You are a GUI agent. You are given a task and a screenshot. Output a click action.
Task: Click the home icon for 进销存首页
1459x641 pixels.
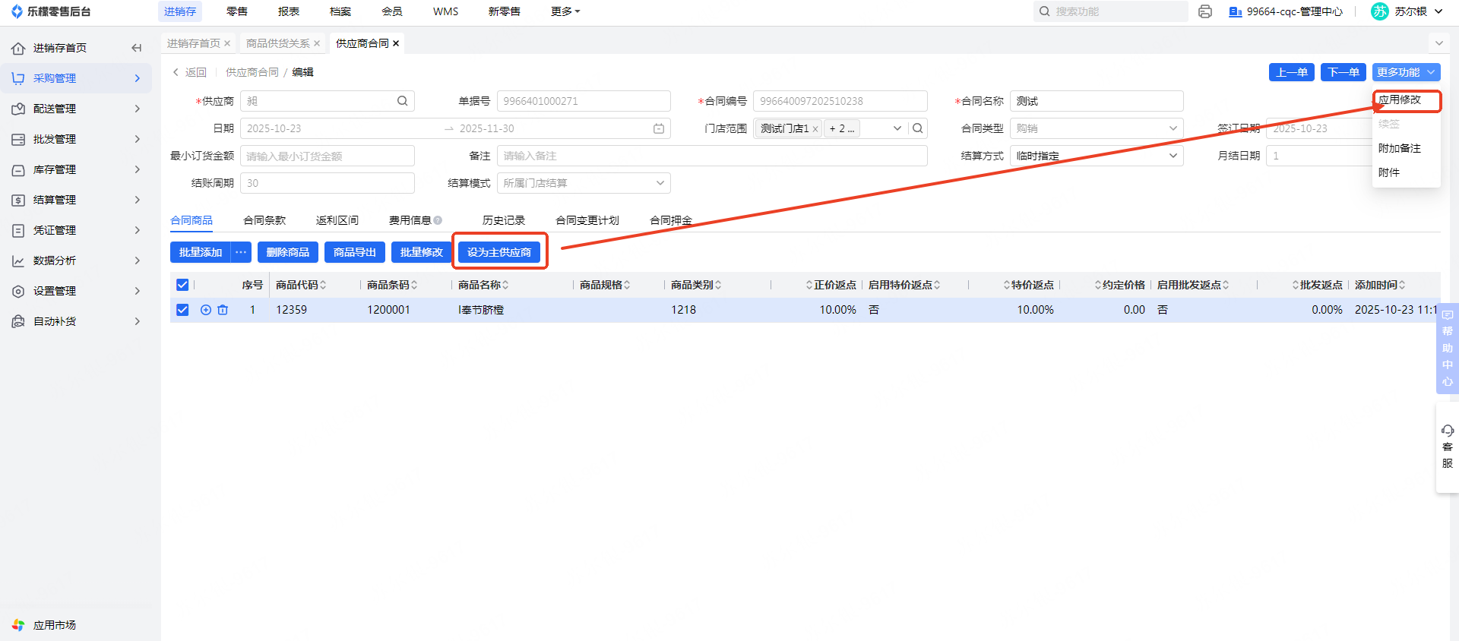(x=18, y=48)
